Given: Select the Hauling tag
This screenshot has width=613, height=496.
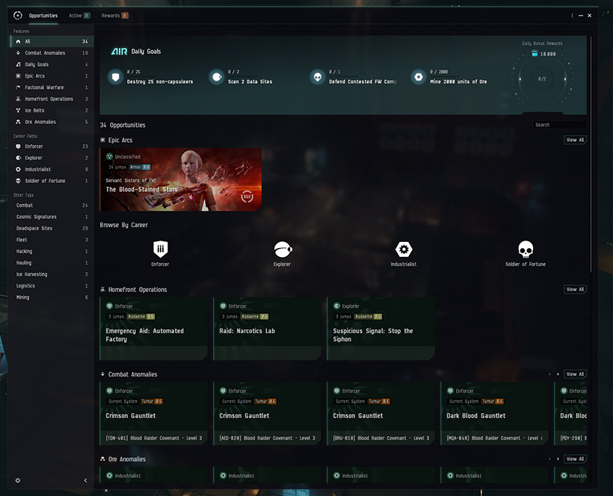Looking at the screenshot, I should coord(52,263).
